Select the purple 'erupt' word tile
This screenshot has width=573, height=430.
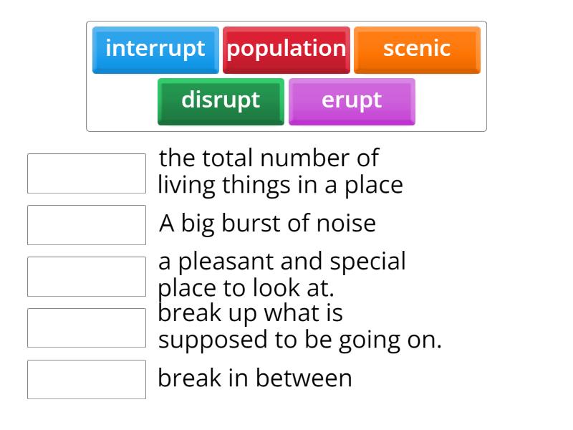[352, 100]
